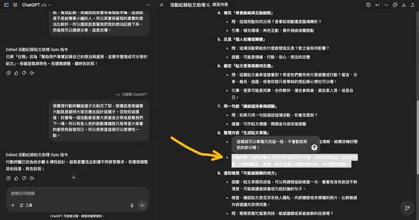
Task: Start dictation with the microphone icon
Action: [132, 205]
